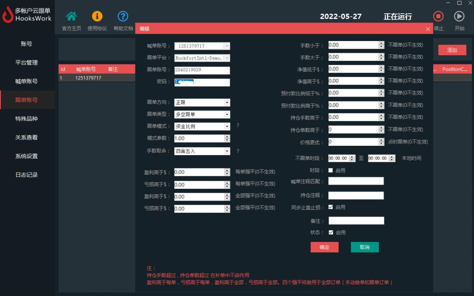The height and width of the screenshot is (296, 474).
Task: Select 喊单账号 in the sidebar
Action: click(27, 81)
